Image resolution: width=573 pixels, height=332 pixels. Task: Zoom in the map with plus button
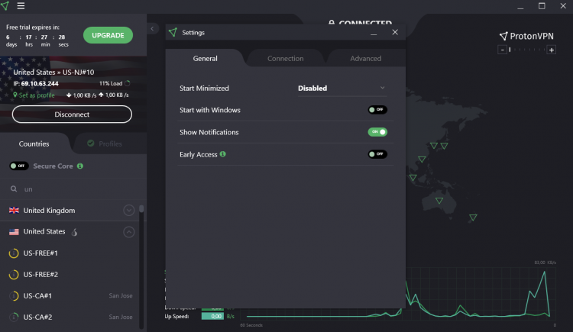pyautogui.click(x=552, y=50)
